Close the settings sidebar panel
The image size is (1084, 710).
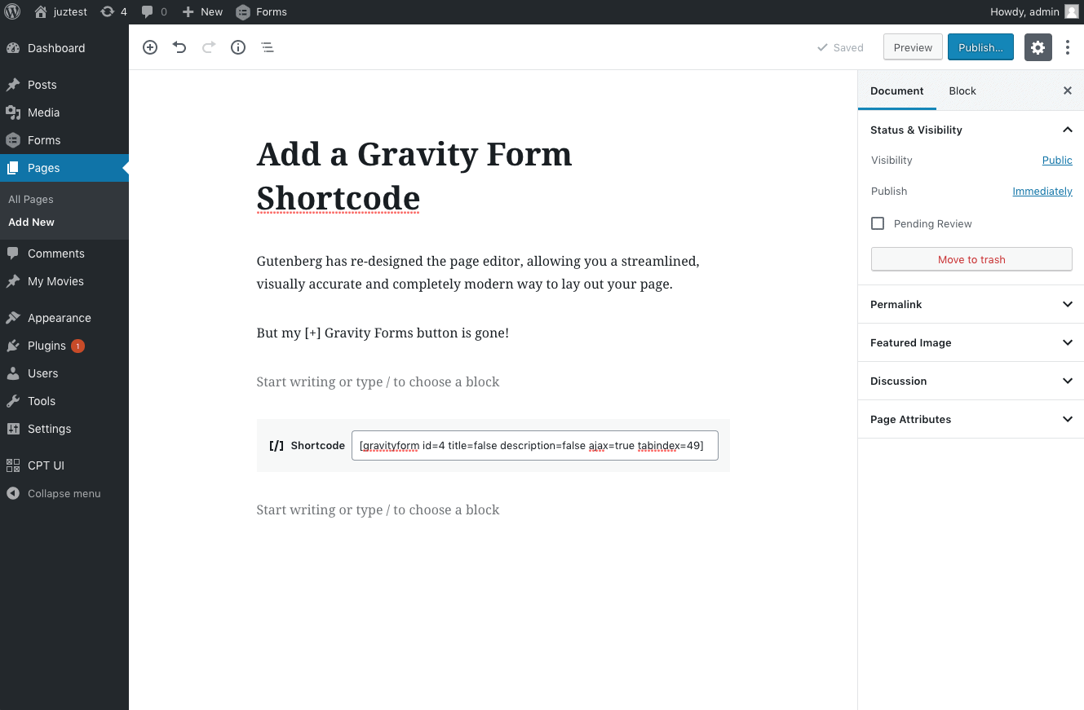(1068, 91)
